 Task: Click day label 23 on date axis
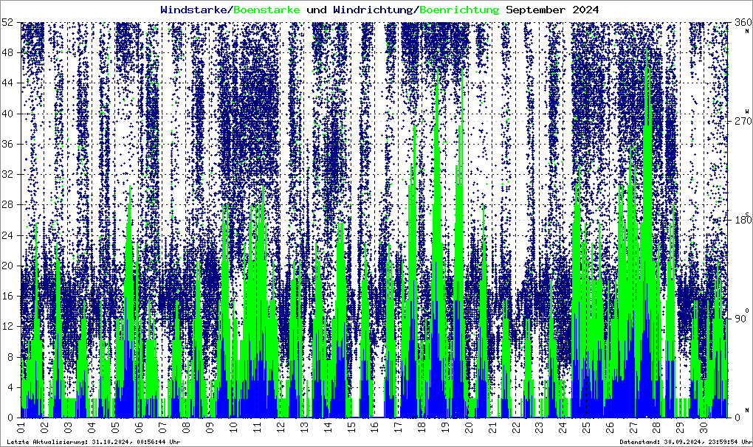pos(540,426)
